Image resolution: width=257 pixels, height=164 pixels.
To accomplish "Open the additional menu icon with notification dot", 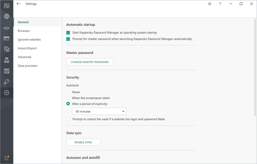I will click(x=6, y=158).
